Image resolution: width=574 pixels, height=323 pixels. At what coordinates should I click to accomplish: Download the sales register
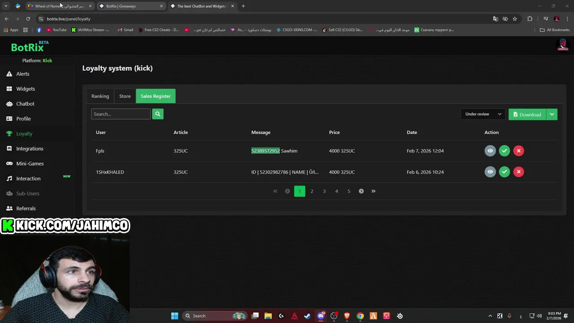coord(527,114)
